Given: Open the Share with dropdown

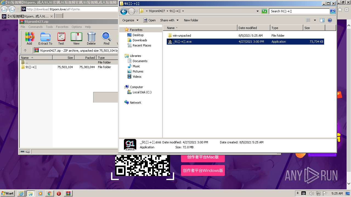Looking at the screenshot, I should coord(169,20).
